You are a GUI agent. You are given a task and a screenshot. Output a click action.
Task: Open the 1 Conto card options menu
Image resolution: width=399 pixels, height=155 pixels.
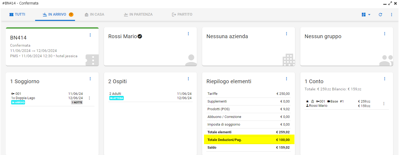click(385, 79)
